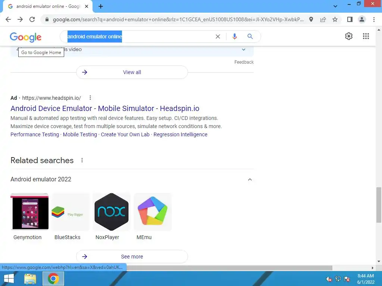The width and height of the screenshot is (382, 286).
Task: Click Chrome taskbar icon
Action: [53, 279]
